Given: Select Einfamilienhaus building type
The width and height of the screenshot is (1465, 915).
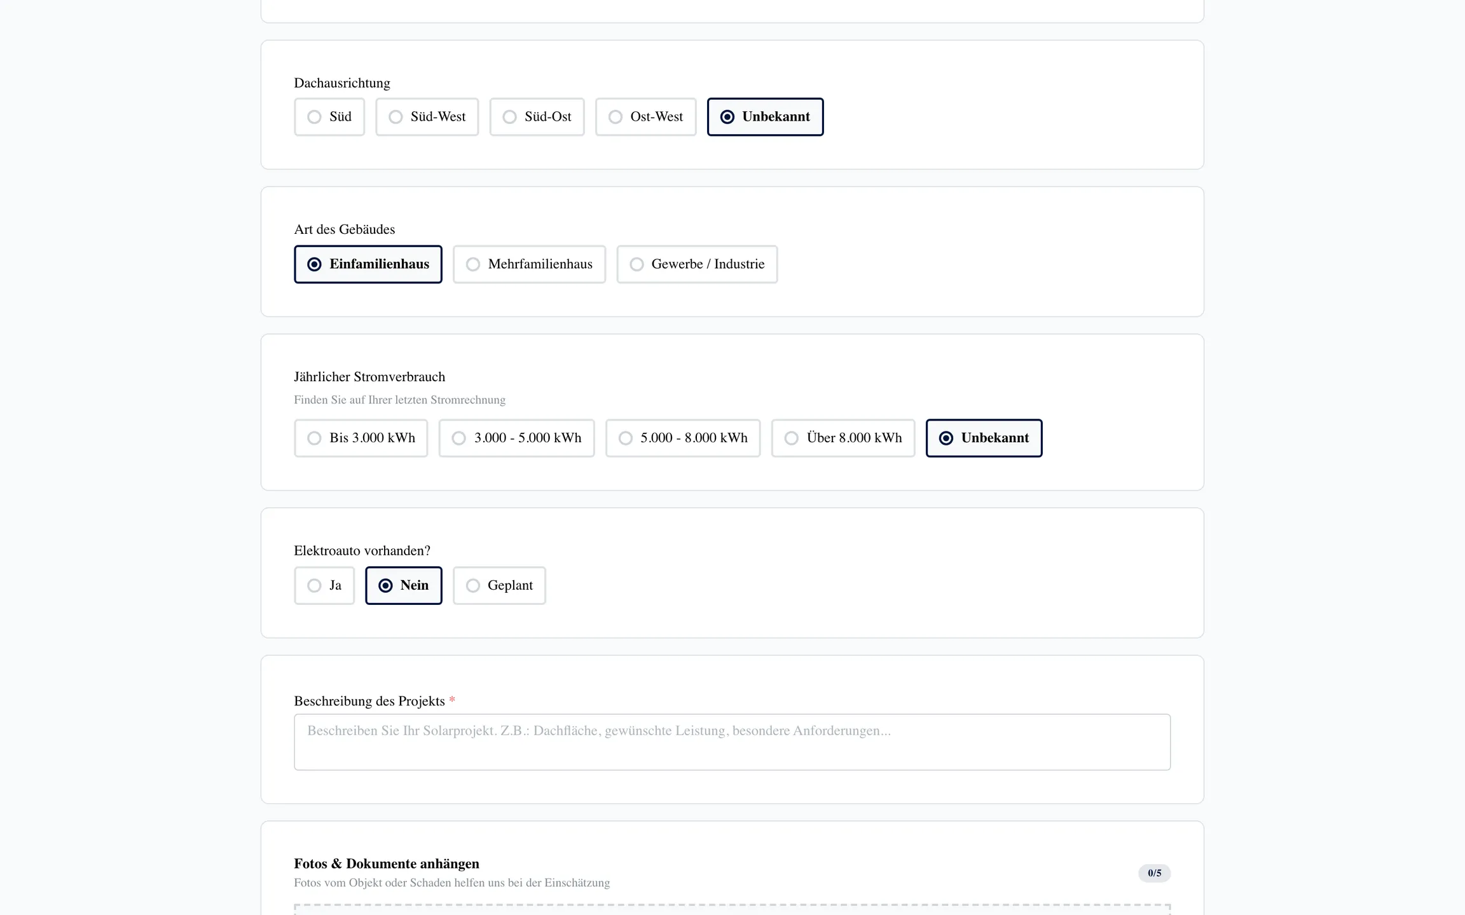Looking at the screenshot, I should [368, 264].
